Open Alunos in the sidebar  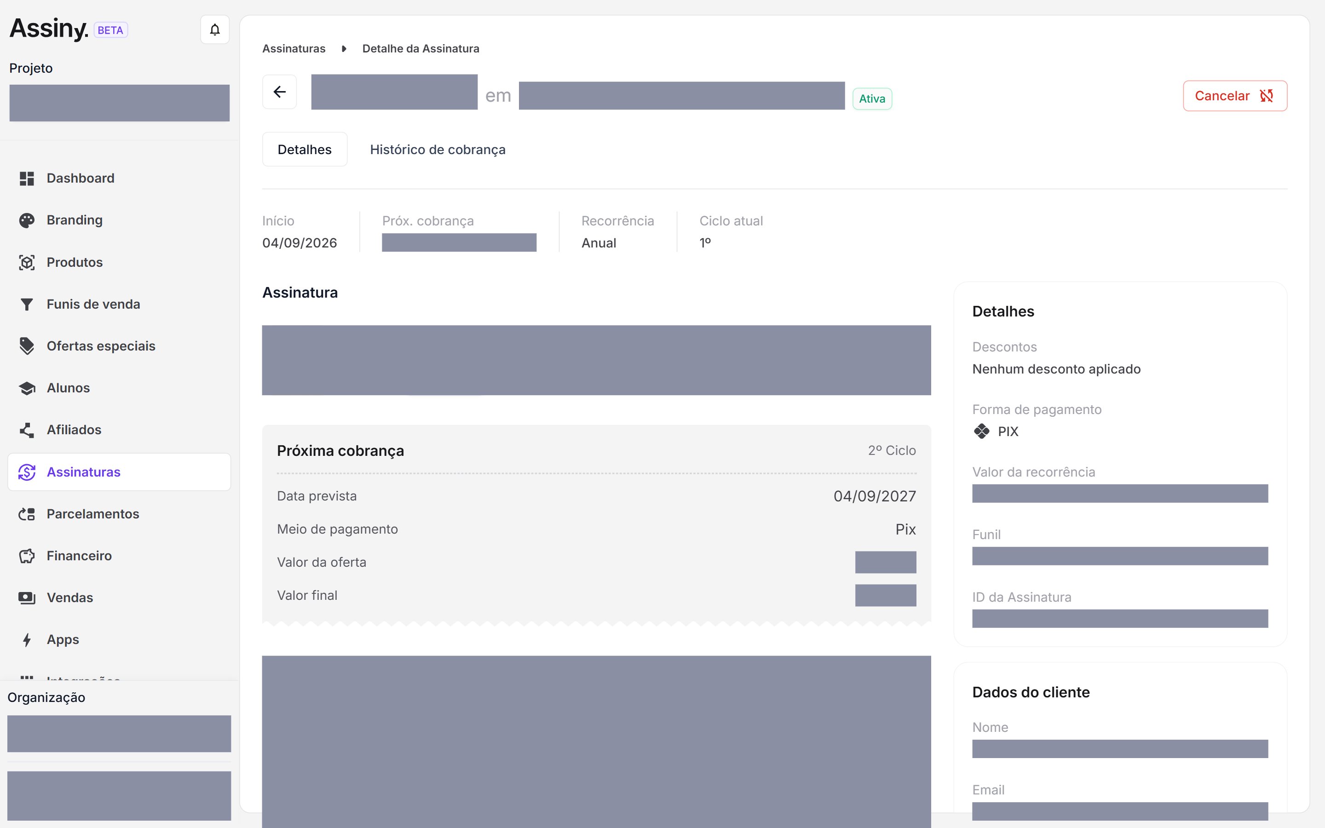click(x=119, y=388)
